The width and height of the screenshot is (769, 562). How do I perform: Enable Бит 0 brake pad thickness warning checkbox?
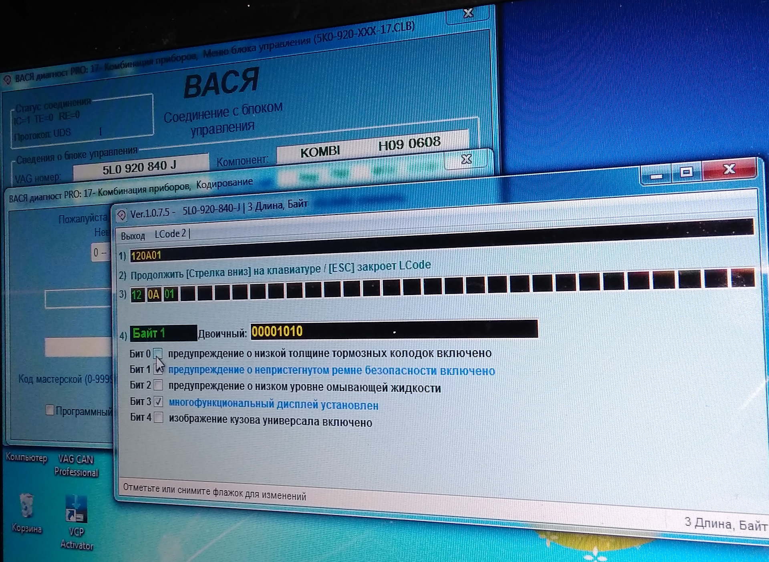coord(157,353)
